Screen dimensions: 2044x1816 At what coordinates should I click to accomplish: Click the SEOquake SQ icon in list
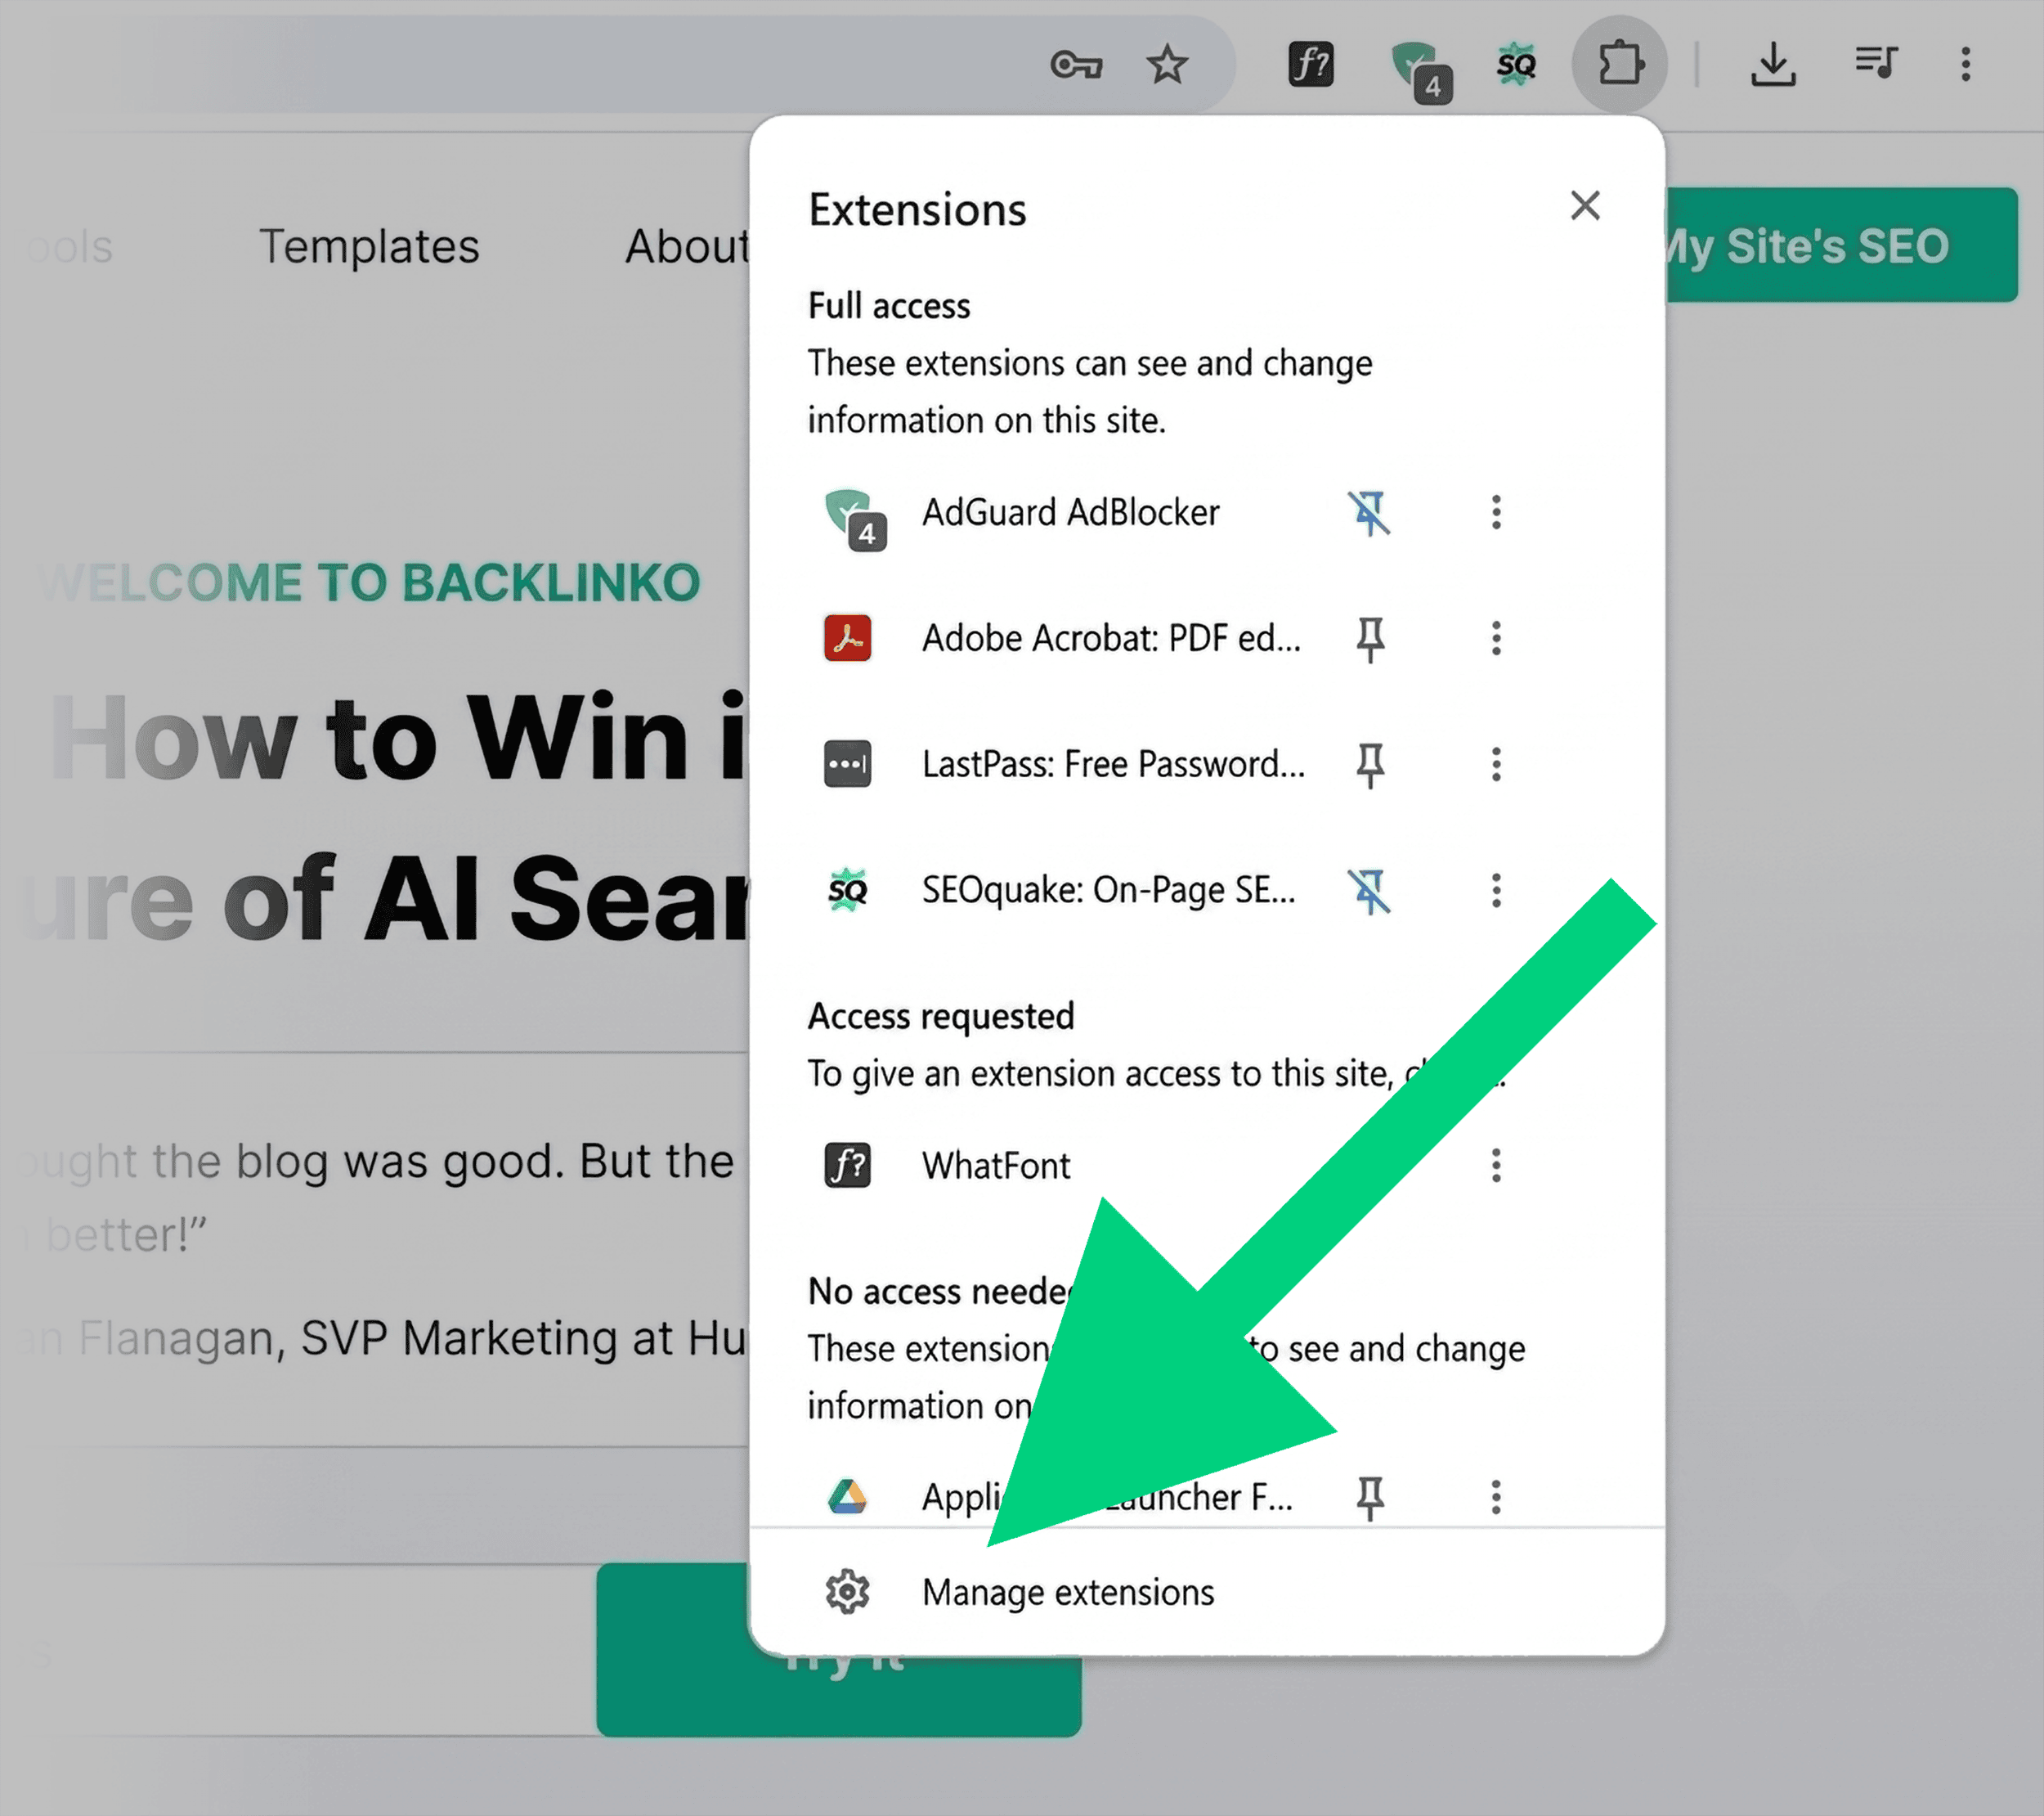(x=847, y=891)
